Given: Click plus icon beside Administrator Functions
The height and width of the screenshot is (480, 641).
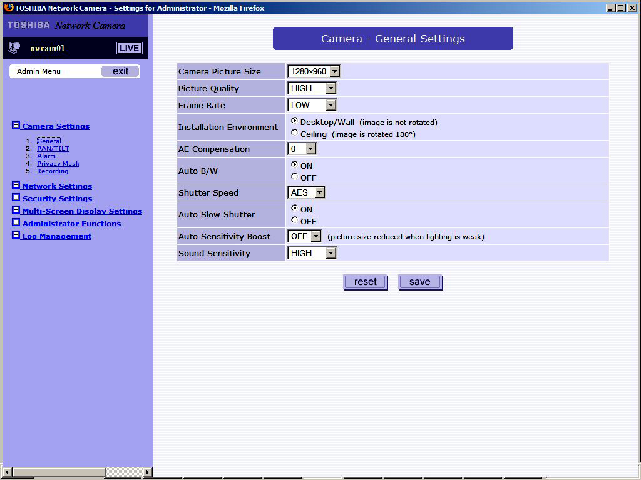Looking at the screenshot, I should pos(16,223).
